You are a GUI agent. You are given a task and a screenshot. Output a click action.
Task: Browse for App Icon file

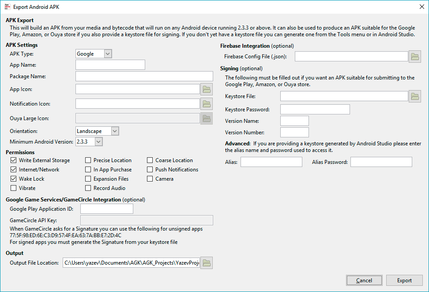point(207,90)
